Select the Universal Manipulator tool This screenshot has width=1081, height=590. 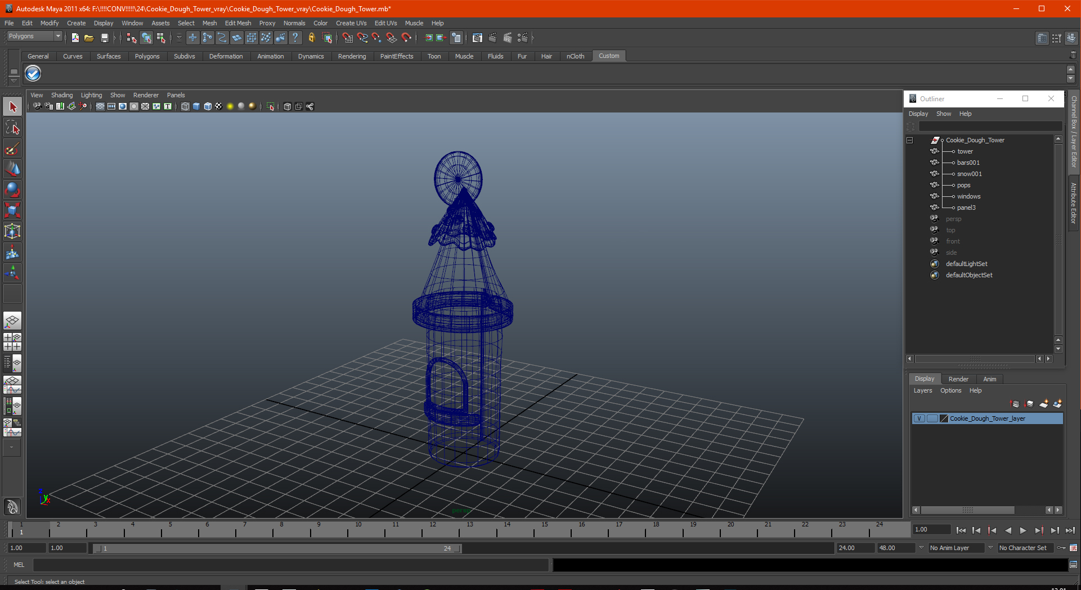(x=12, y=232)
